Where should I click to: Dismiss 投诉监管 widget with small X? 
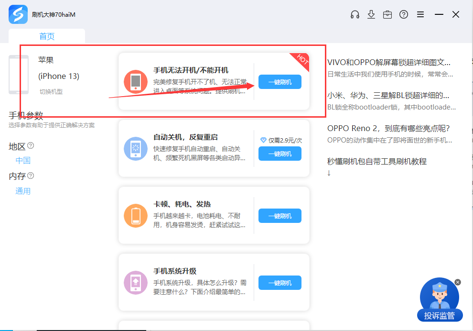pos(458,282)
